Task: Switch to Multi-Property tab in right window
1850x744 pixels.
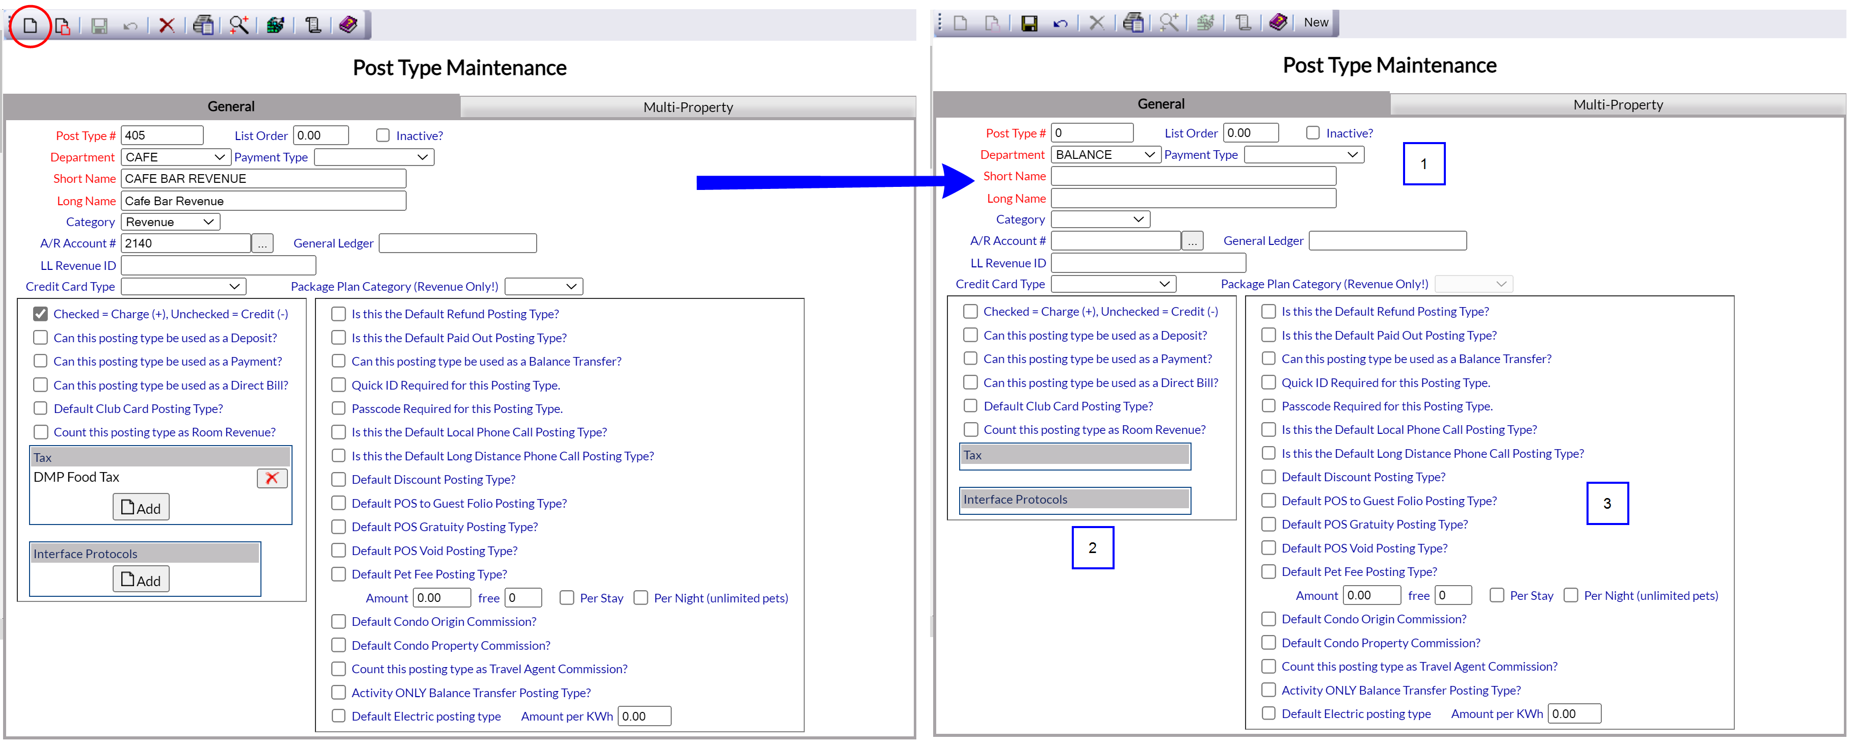Action: 1618,104
